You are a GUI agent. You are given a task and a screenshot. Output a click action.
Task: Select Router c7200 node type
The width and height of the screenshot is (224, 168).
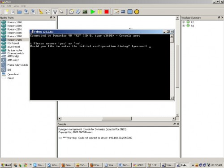click(15, 40)
